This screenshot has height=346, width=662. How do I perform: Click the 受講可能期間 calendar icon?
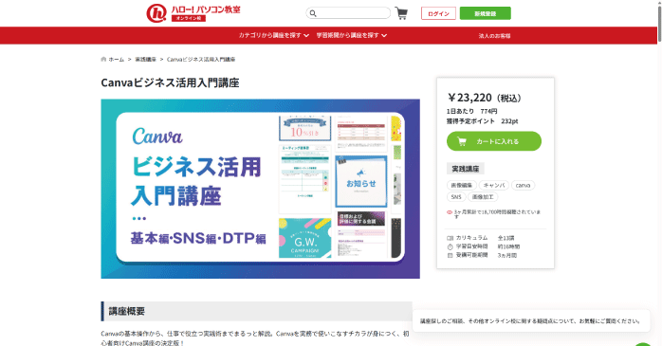click(x=451, y=256)
